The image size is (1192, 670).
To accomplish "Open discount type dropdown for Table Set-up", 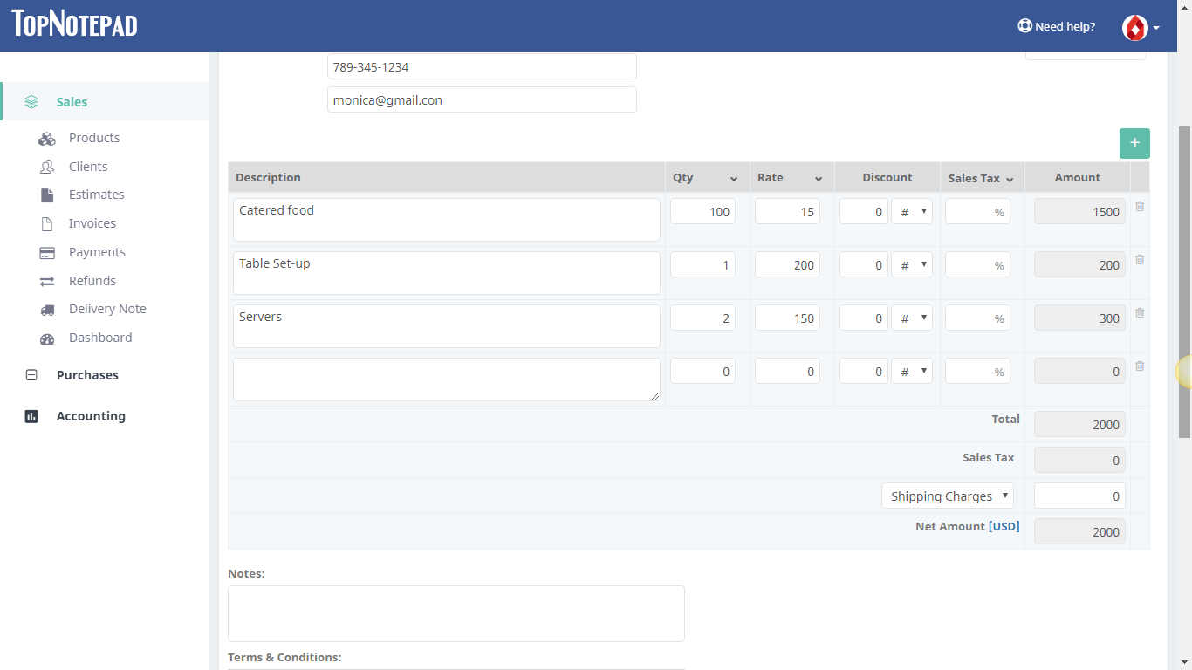I will point(912,264).
